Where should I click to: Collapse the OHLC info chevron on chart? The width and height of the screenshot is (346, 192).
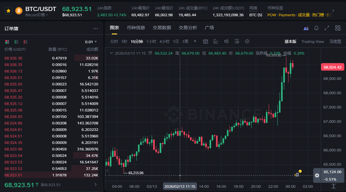[x=112, y=53]
